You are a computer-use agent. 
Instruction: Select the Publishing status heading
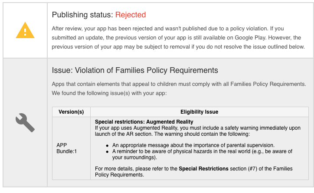tap(83, 15)
